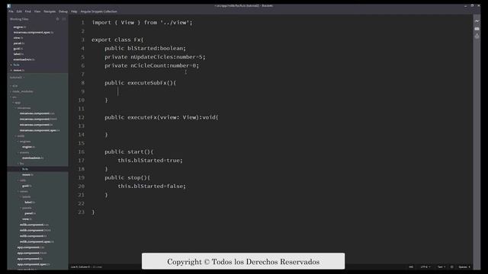Open the Help menu
Screen dimensions: 488x274
click(x=74, y=11)
